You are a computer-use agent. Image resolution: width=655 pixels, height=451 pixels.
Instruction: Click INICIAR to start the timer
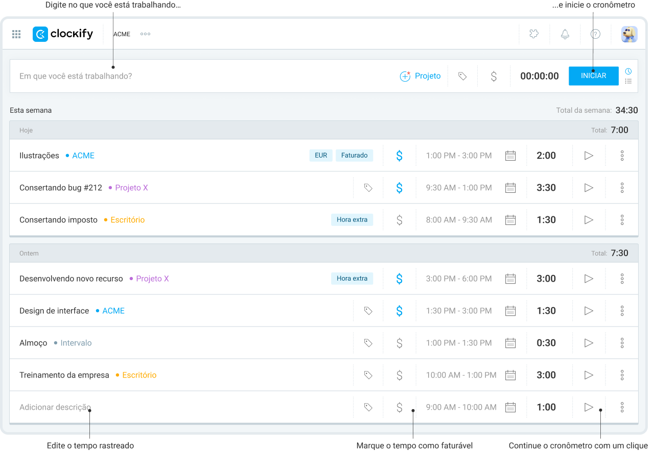coord(593,76)
